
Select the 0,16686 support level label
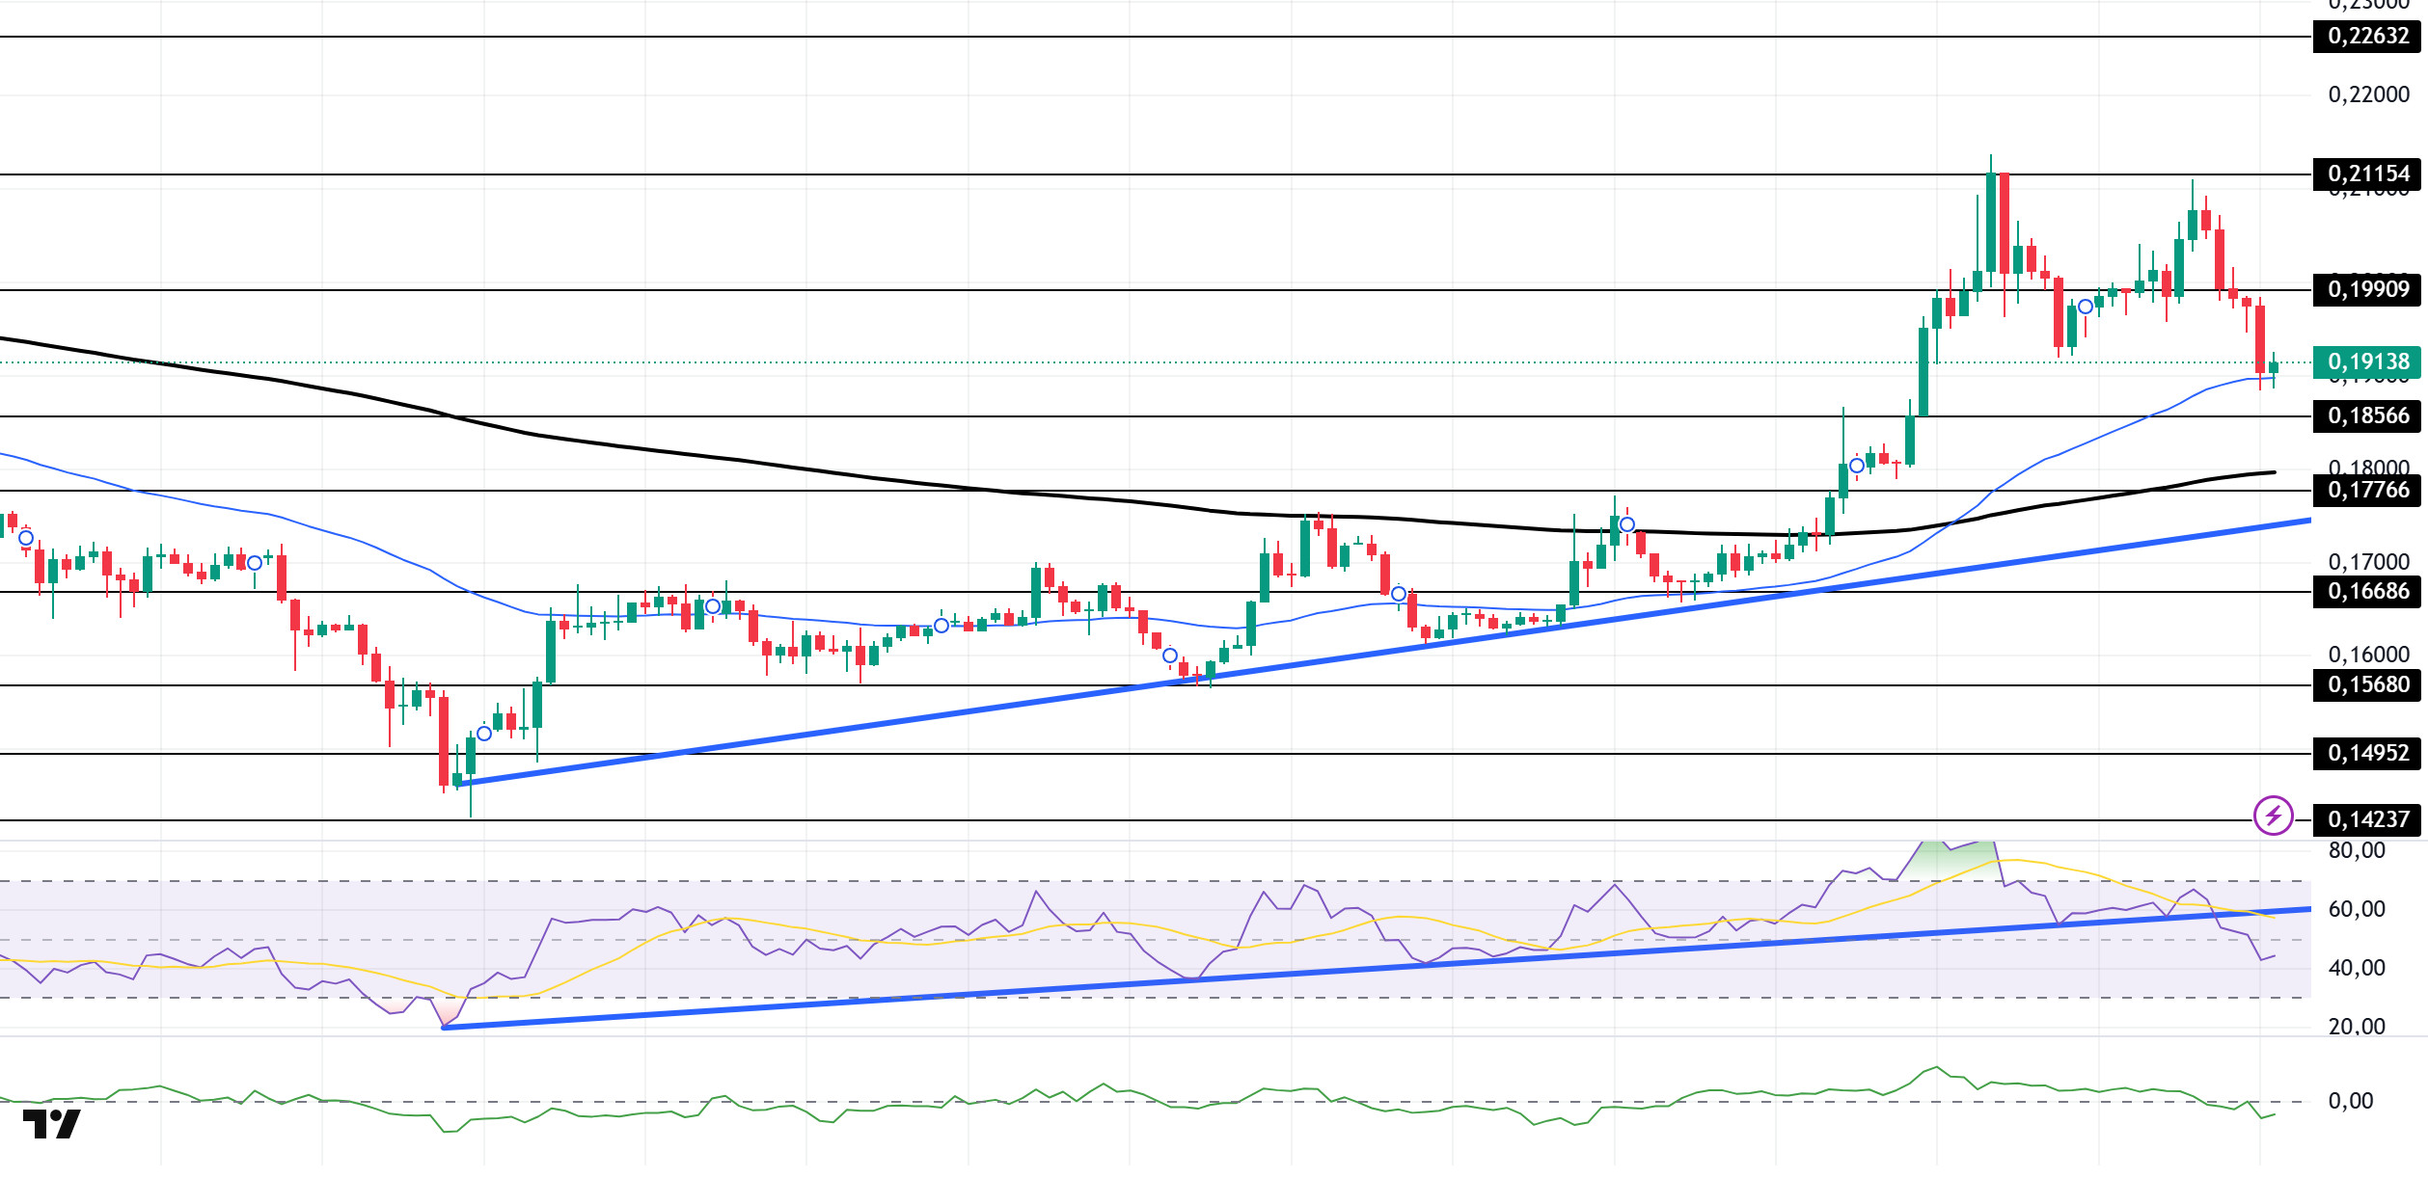(x=2367, y=591)
